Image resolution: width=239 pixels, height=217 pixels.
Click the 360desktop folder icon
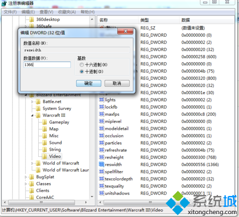tap(32, 20)
